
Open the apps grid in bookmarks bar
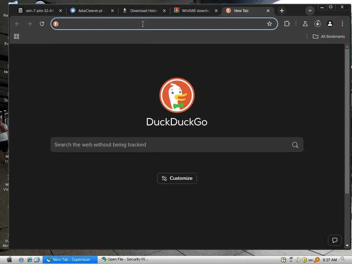pos(16,36)
